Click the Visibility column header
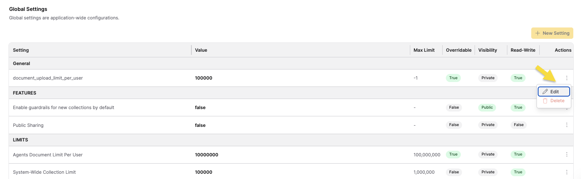This screenshot has width=581, height=179. tap(488, 50)
